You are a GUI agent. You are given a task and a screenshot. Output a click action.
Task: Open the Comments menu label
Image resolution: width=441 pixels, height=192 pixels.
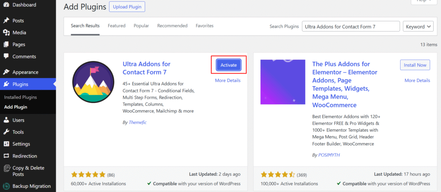24,56
